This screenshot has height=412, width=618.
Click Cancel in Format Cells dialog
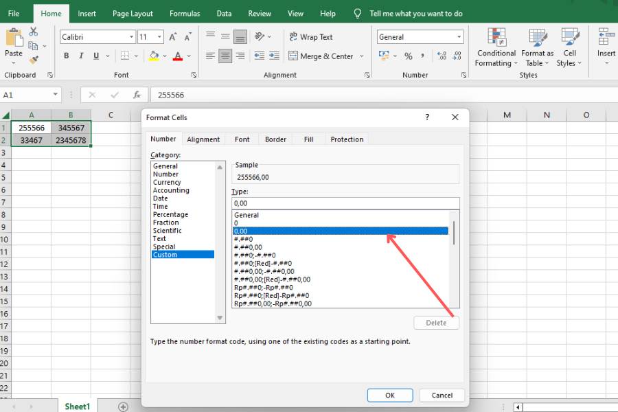[442, 395]
